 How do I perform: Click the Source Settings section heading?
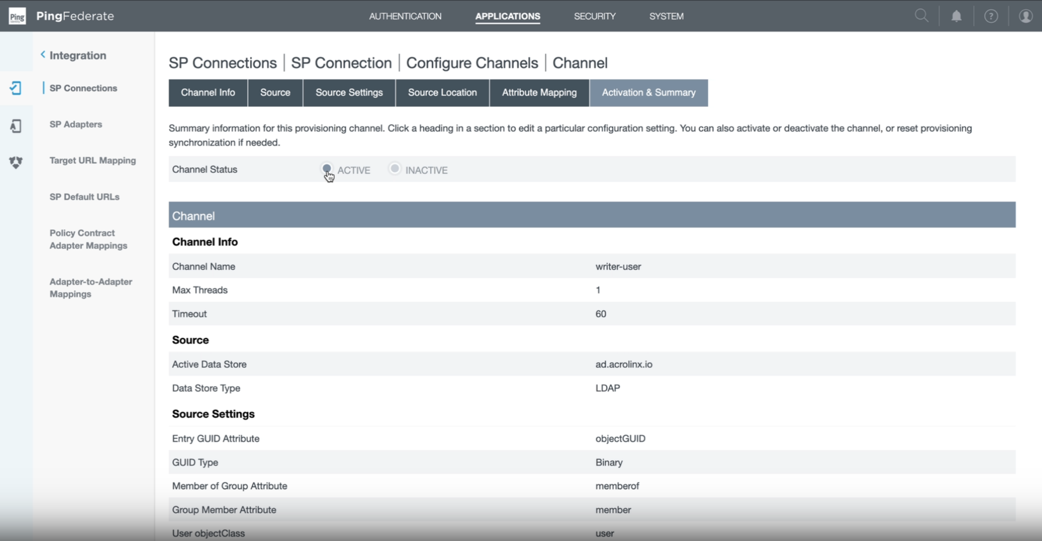click(213, 414)
